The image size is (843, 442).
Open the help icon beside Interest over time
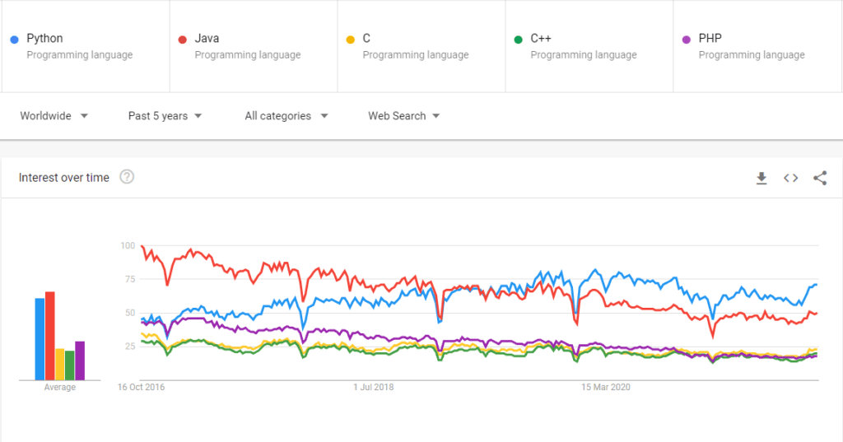click(x=127, y=177)
